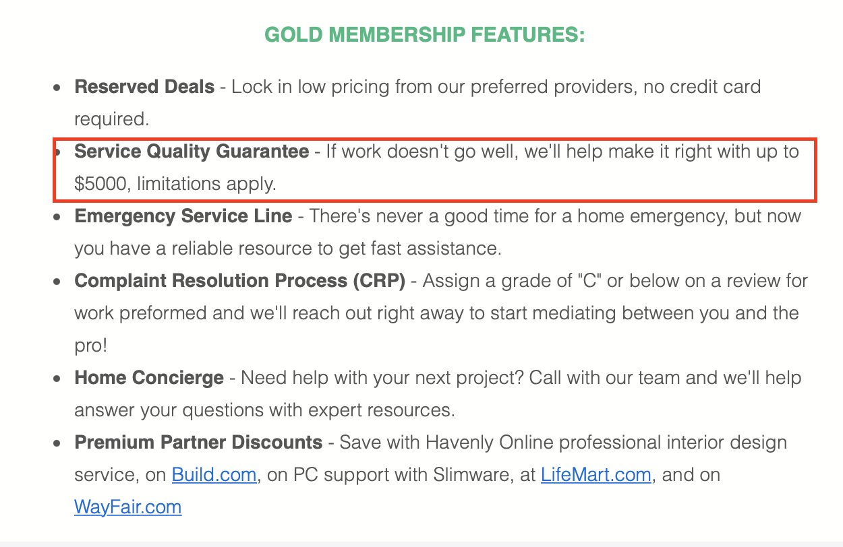Viewport: 843px width, 547px height.
Task: Click the bullet beside Emergency Service Line
Action: tap(59, 218)
